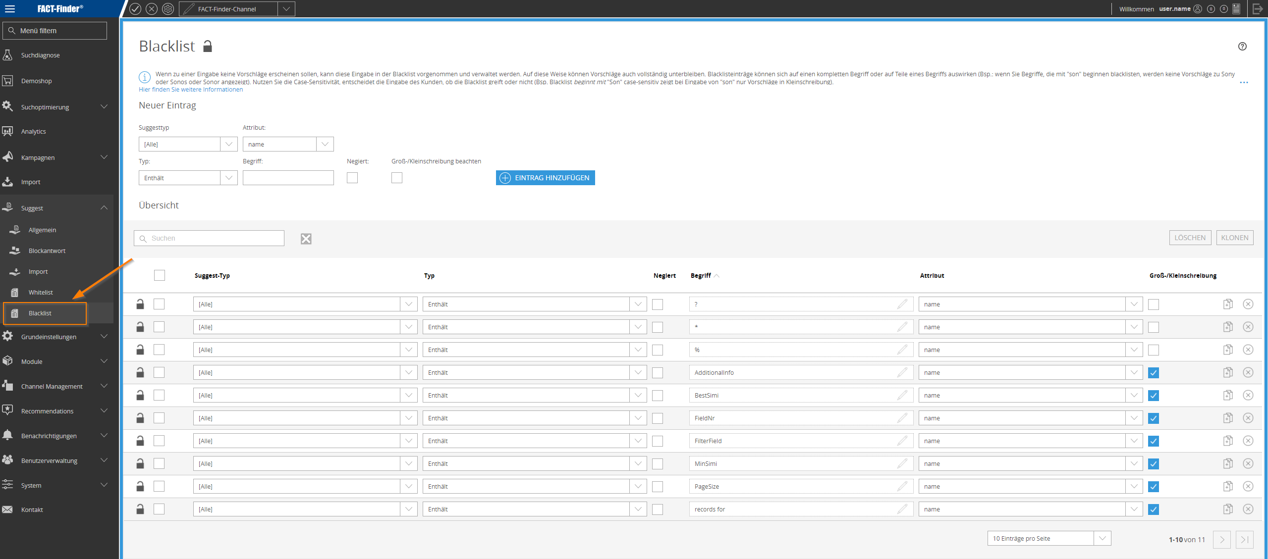The width and height of the screenshot is (1268, 559).
Task: Open the Attribut name dropdown in Neuer Eintrag
Action: tap(288, 144)
